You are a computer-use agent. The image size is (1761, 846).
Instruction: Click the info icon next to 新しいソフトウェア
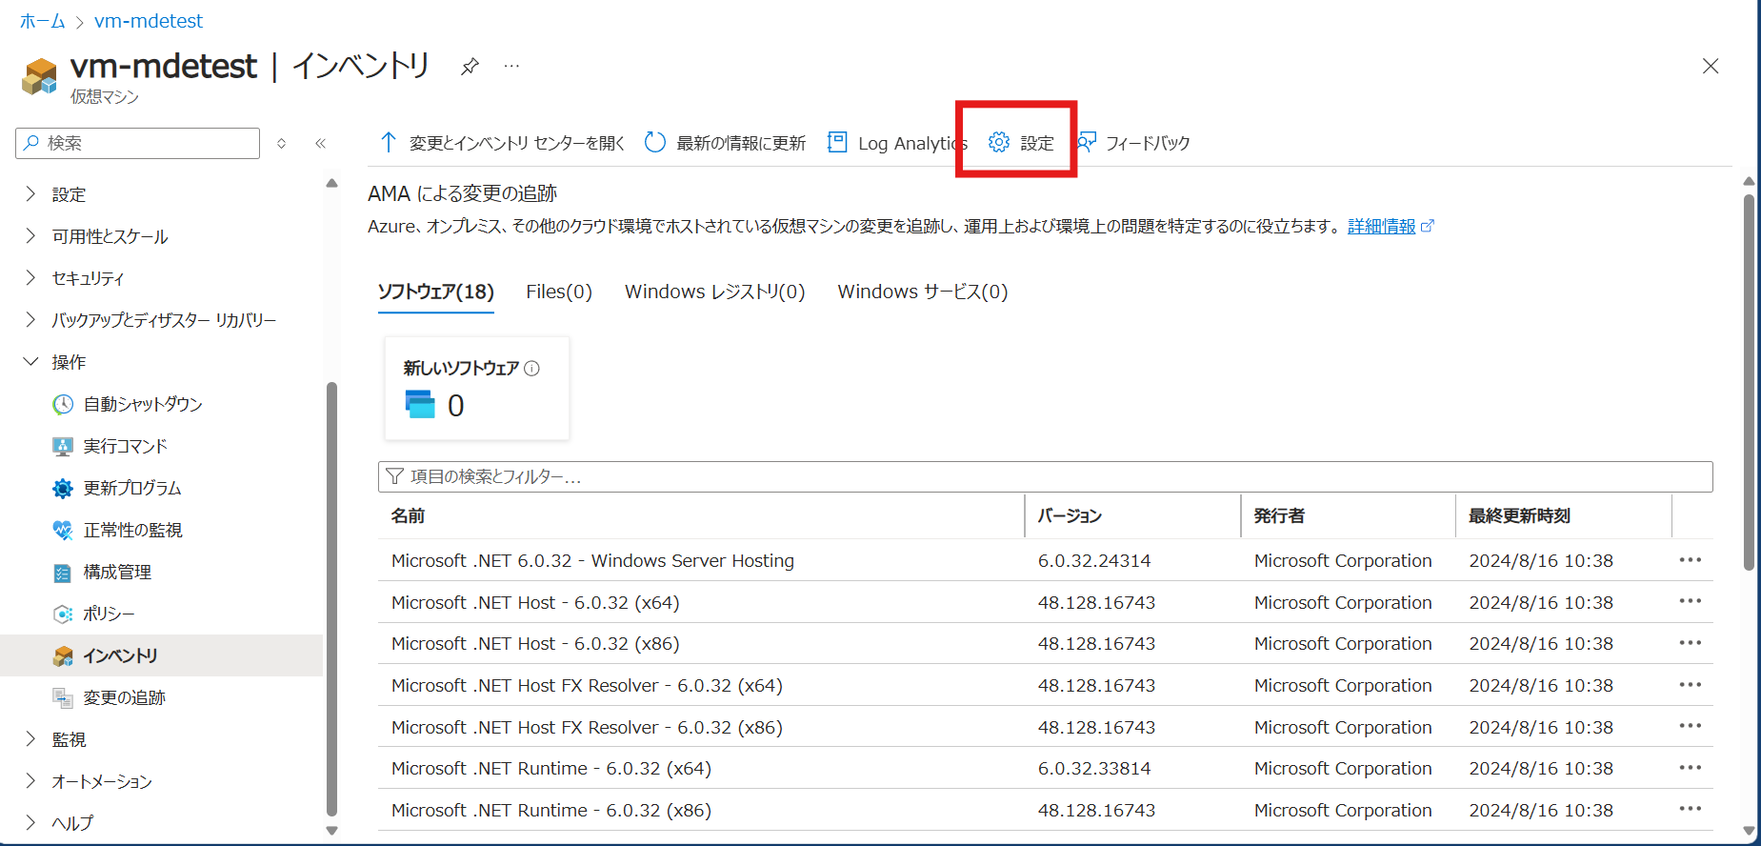click(x=532, y=369)
